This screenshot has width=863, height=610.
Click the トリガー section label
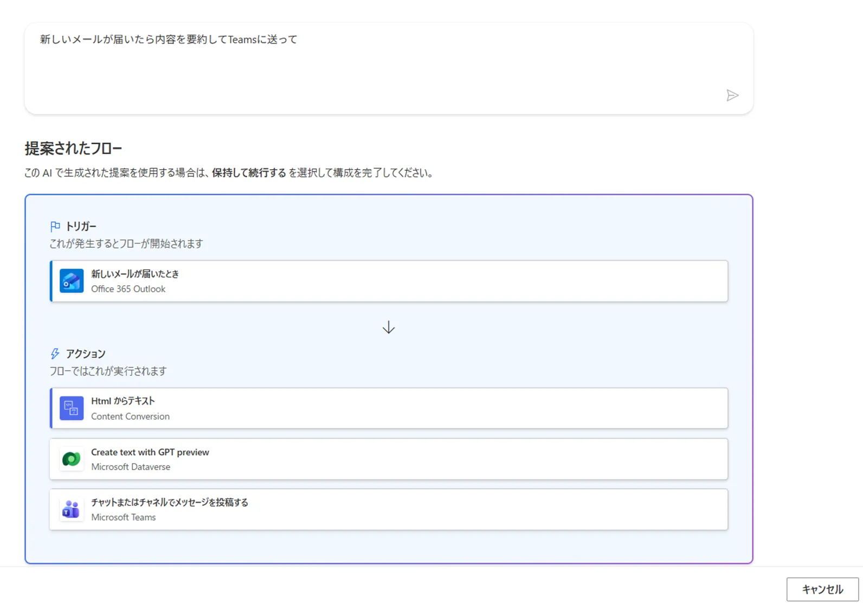pyautogui.click(x=81, y=226)
